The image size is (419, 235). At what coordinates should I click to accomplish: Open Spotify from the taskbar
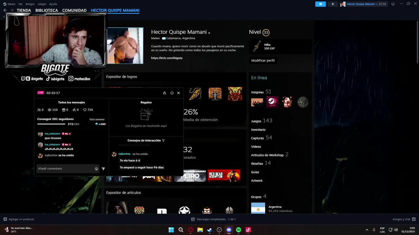pos(238,230)
